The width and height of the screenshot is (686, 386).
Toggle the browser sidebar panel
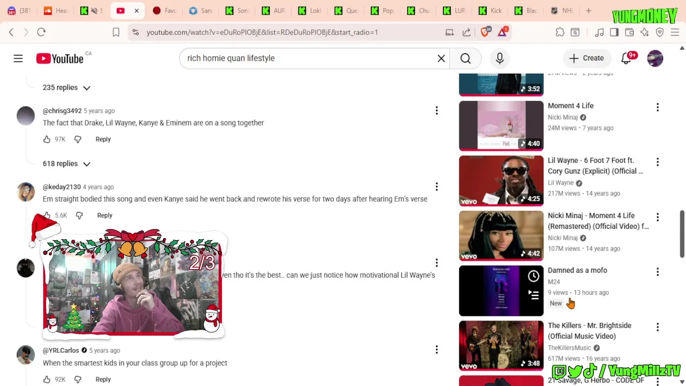pos(614,32)
